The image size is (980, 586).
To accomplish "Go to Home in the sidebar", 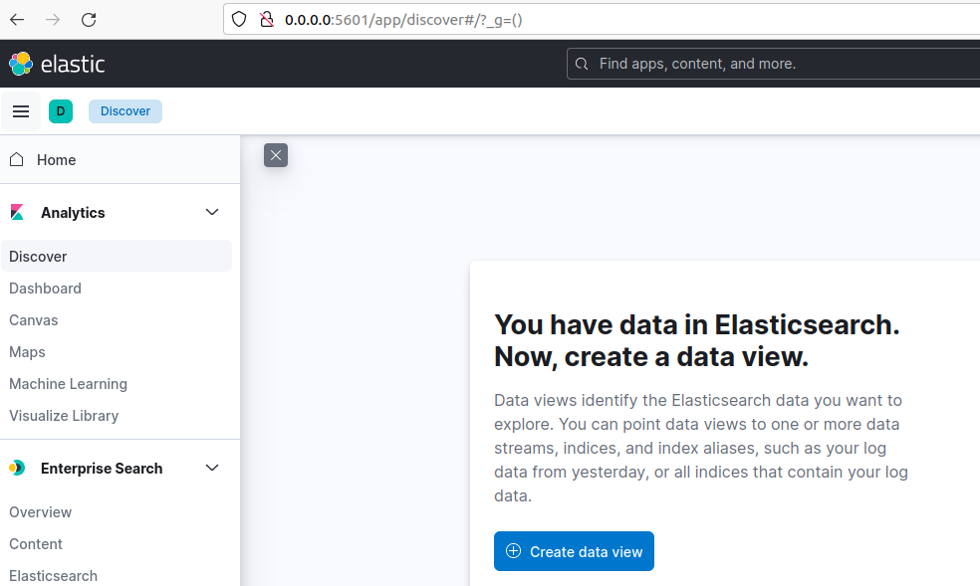I will pos(56,160).
